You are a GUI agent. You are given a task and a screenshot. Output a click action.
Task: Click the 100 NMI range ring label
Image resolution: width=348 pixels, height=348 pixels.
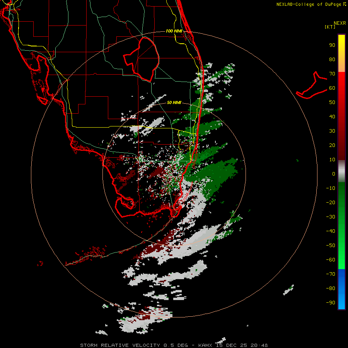(174, 31)
